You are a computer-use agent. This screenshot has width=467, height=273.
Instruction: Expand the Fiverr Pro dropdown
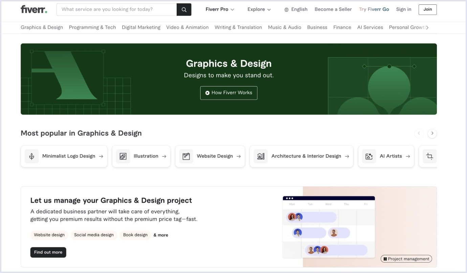(220, 9)
